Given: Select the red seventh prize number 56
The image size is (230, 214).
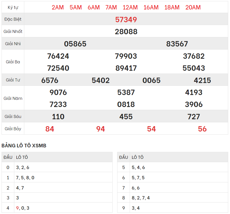Looking at the screenshot, I should (x=202, y=129).
